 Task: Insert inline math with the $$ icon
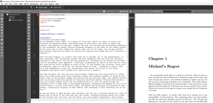point(29,46)
